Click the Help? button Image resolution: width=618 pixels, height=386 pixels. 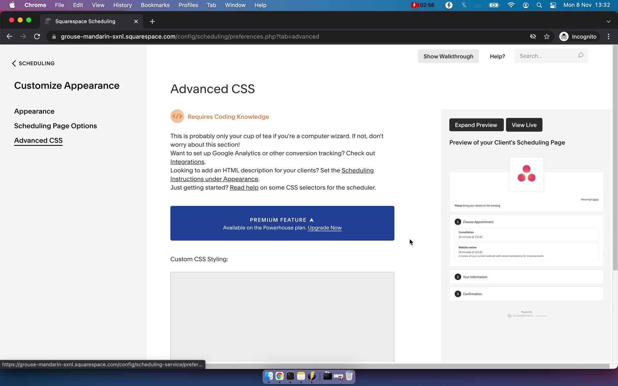(497, 56)
